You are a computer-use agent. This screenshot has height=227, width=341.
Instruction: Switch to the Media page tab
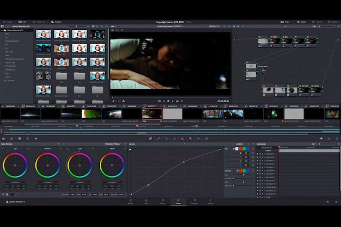click(x=130, y=202)
